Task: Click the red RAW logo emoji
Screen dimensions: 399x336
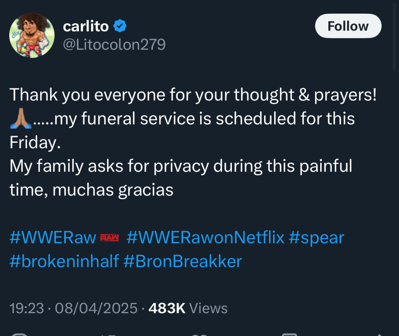Action: (x=110, y=238)
